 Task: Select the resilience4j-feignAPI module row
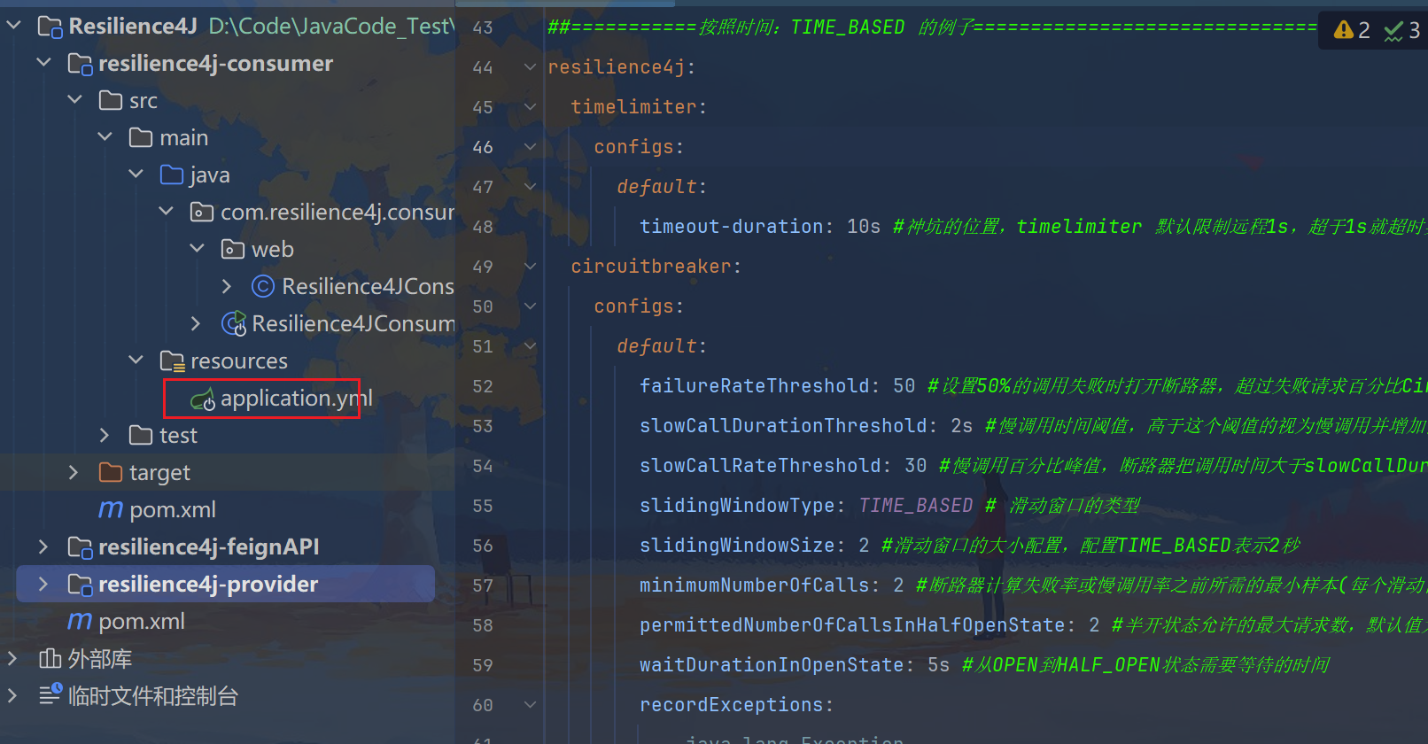click(x=209, y=546)
